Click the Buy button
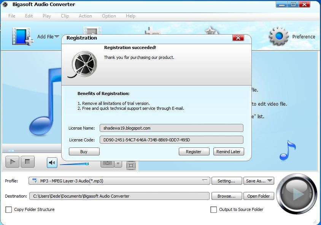This screenshot has height=225, width=321. 84,152
